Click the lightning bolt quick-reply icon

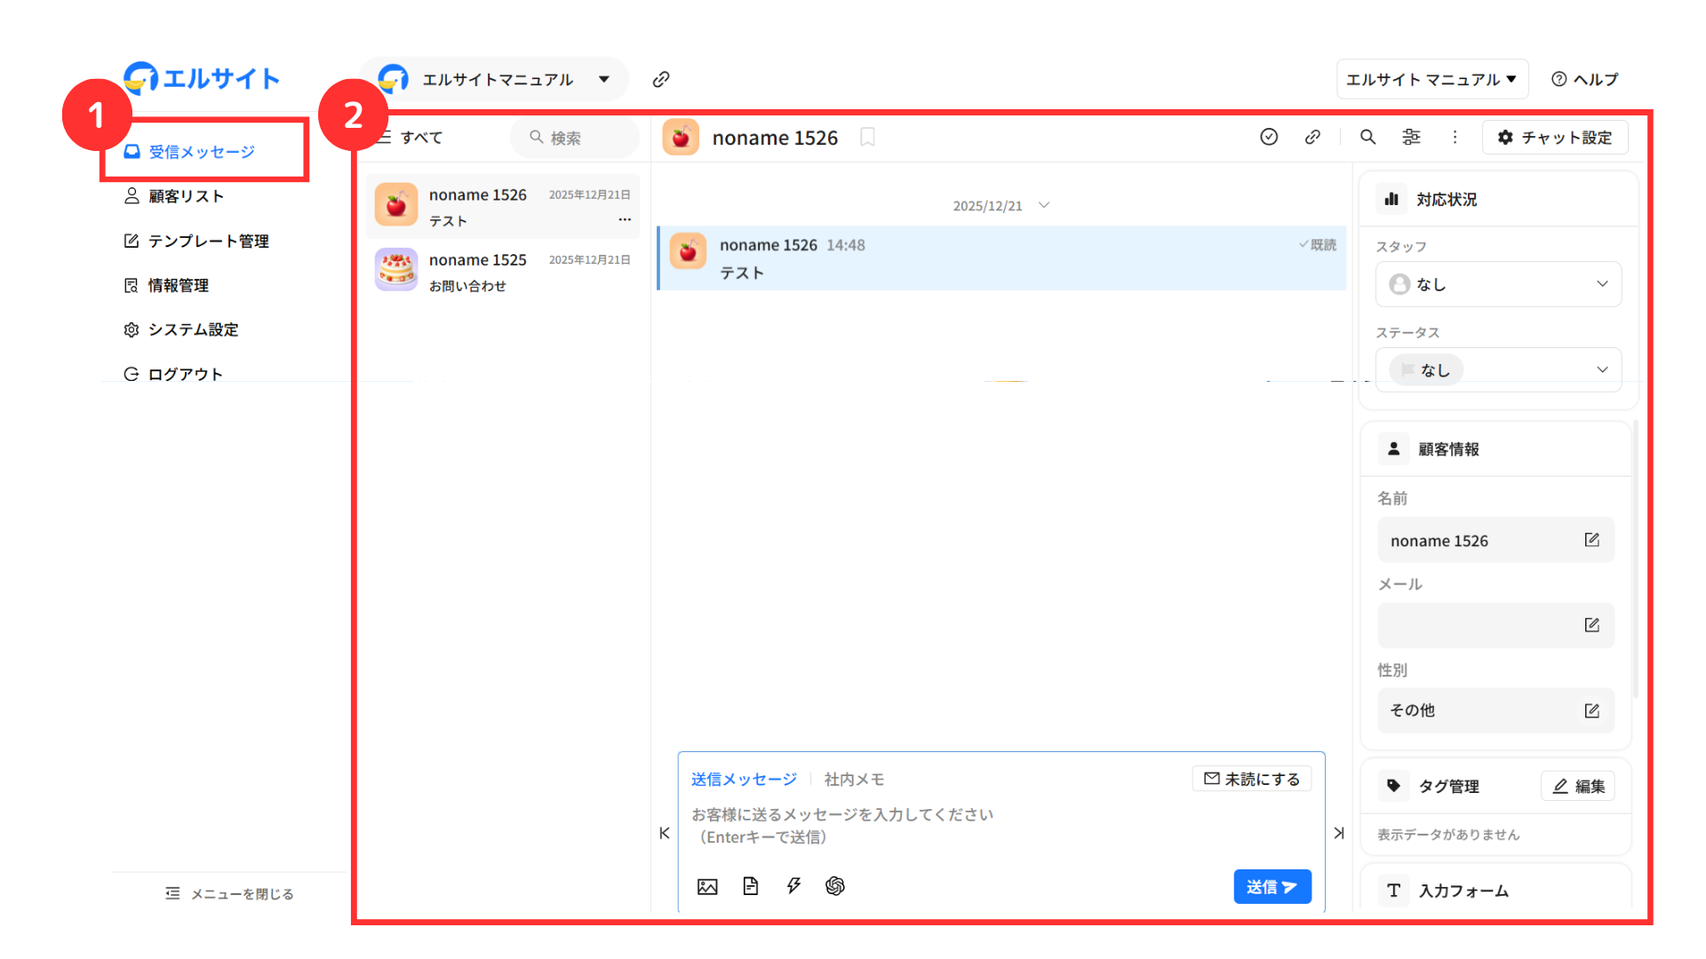click(793, 886)
